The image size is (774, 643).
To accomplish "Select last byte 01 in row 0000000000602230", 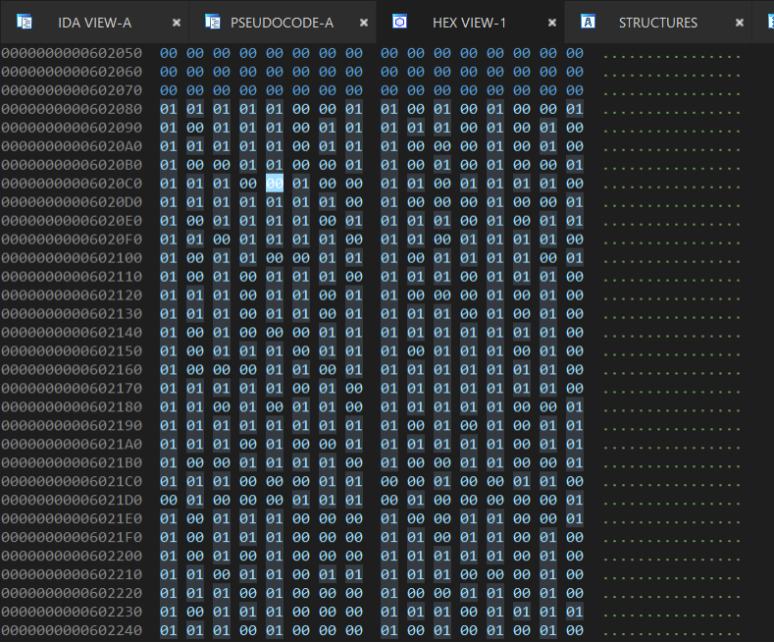I will click(575, 612).
